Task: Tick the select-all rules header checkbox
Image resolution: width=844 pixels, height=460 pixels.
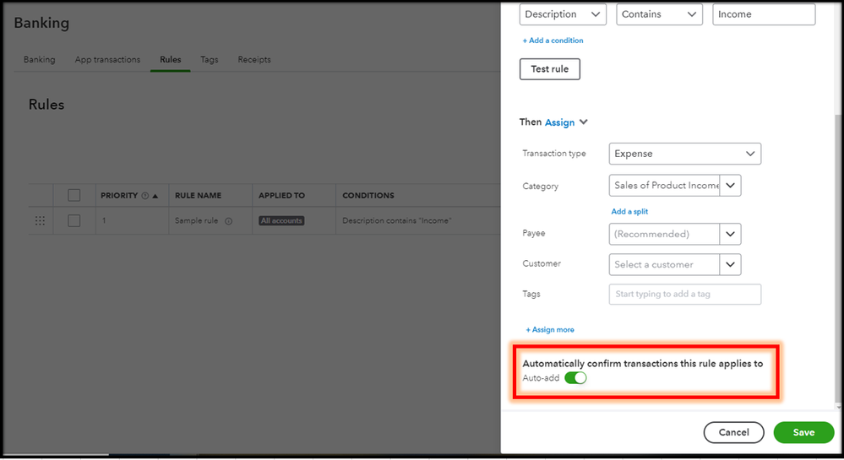Action: (x=74, y=195)
